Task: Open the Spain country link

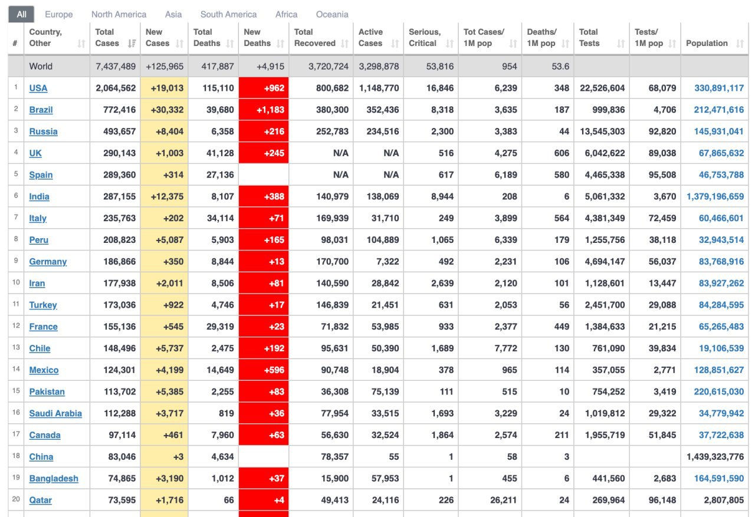Action: click(x=41, y=174)
